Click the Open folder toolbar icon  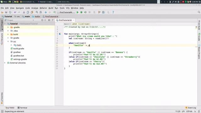tap(2, 12)
